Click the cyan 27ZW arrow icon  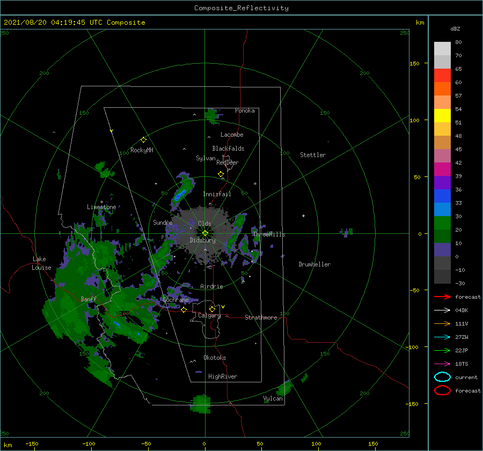(x=442, y=337)
